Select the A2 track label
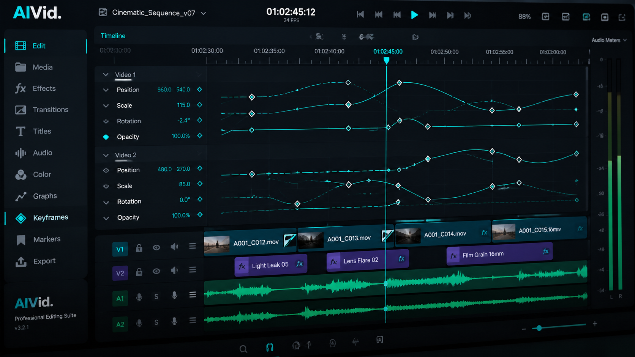Screen dimensions: 635x357 (x=120, y=324)
